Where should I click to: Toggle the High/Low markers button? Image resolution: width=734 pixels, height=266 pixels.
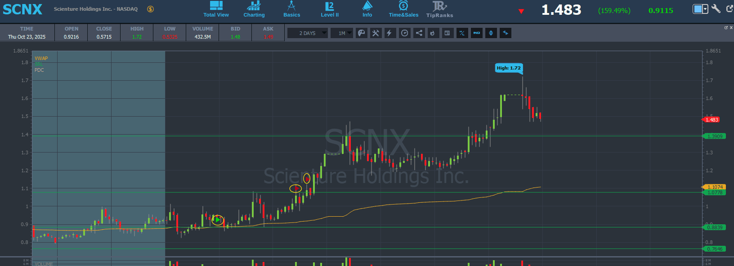coord(462,33)
